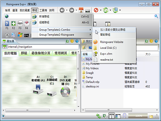Click the swap panes green arrows icon in status bar

pos(98,116)
